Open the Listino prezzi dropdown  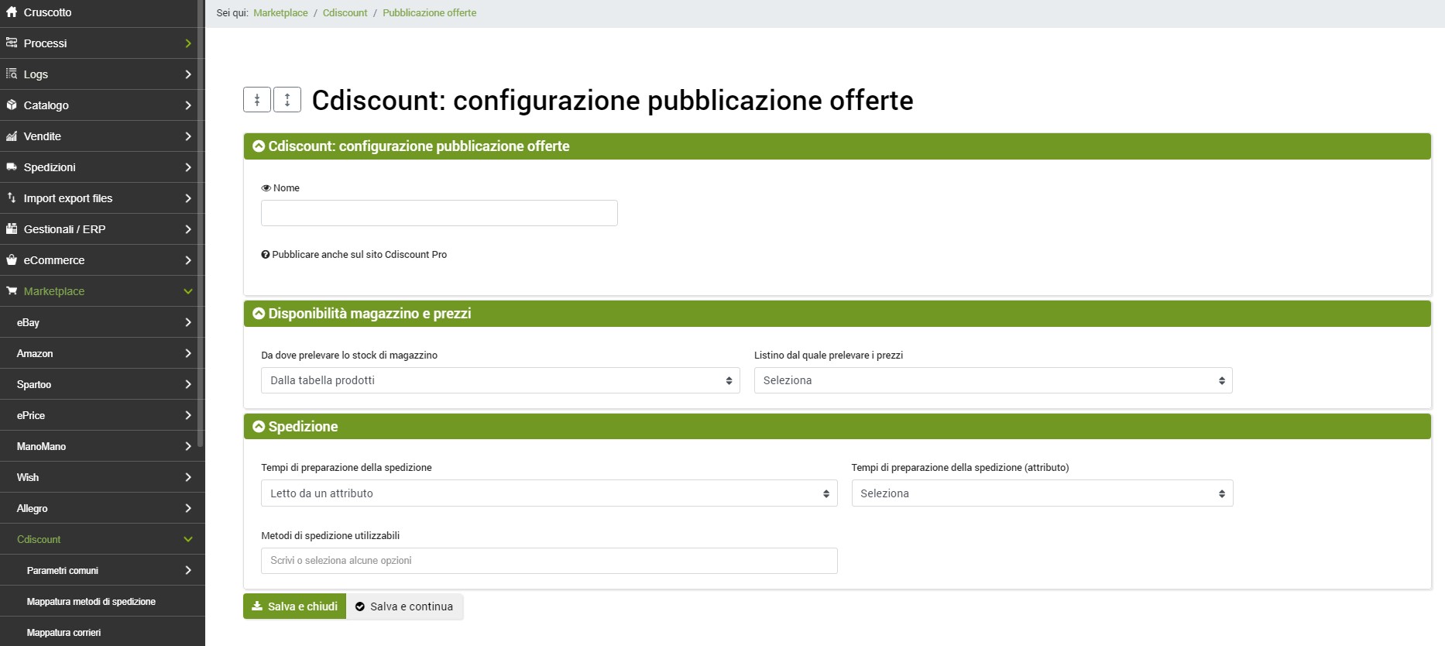993,380
